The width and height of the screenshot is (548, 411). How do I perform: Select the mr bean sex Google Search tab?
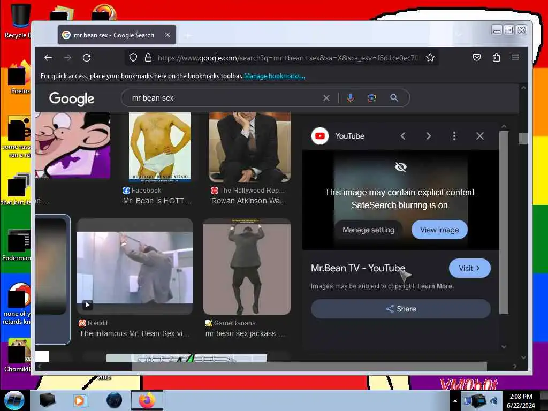pyautogui.click(x=117, y=35)
